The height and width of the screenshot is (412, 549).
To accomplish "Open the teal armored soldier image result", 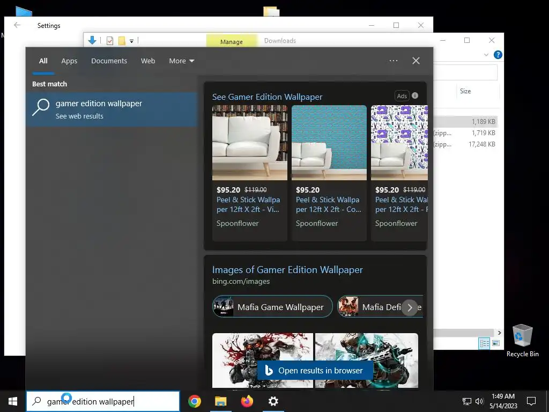I will click(367, 360).
